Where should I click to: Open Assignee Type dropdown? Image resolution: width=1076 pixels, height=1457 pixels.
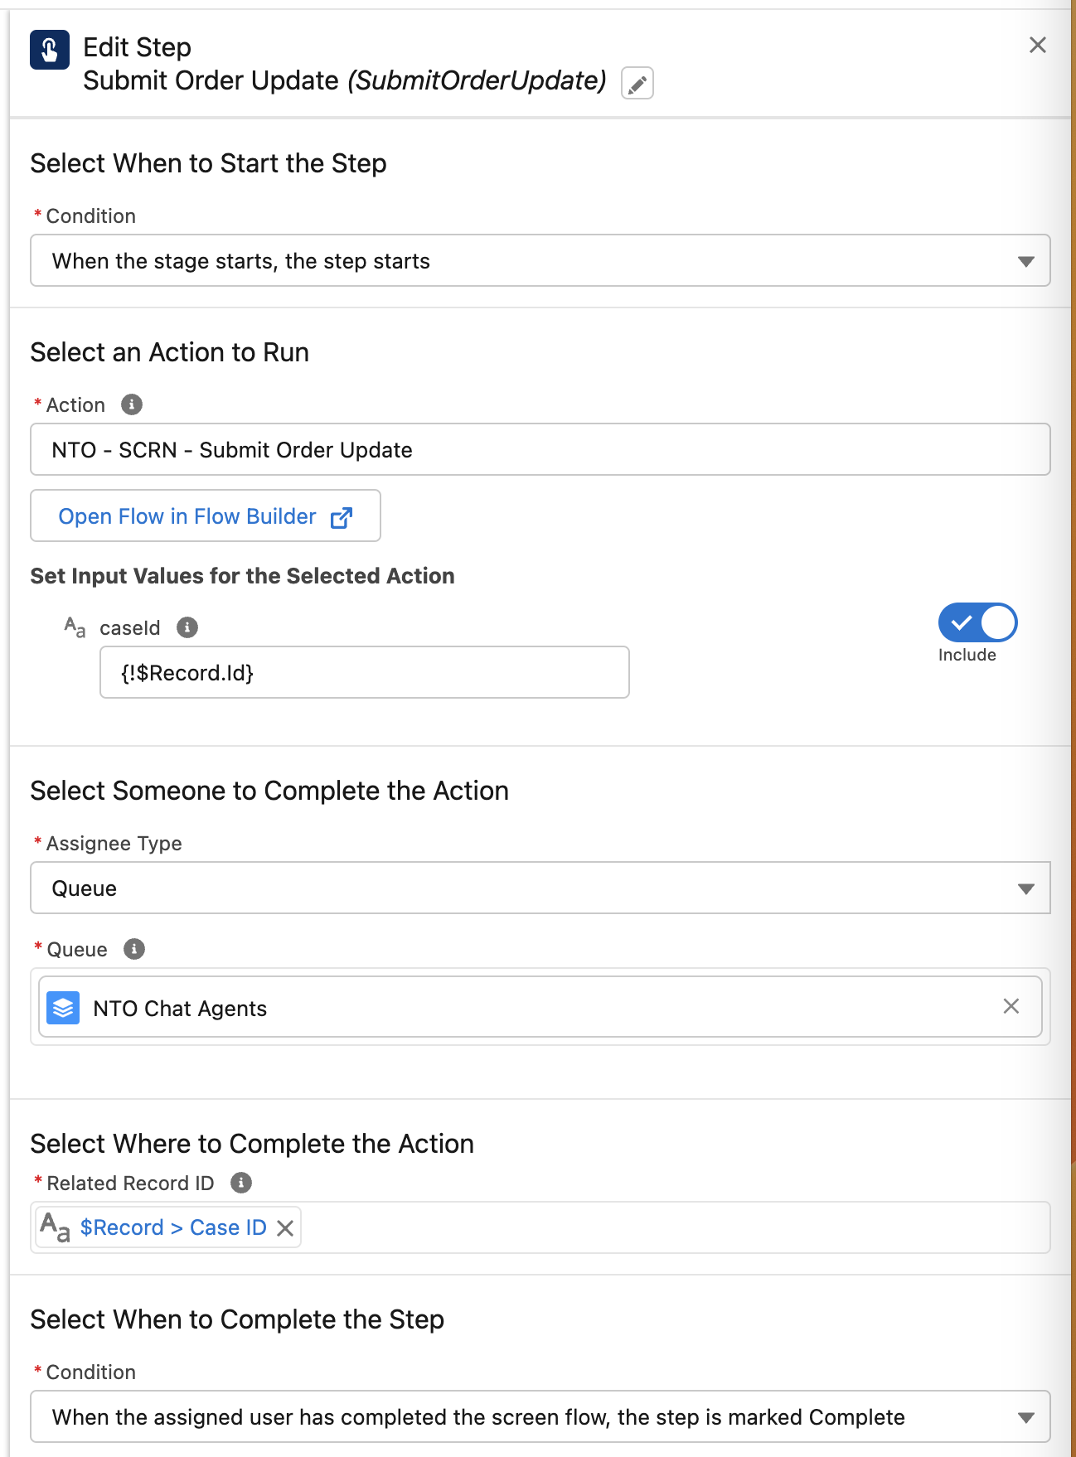pos(540,888)
